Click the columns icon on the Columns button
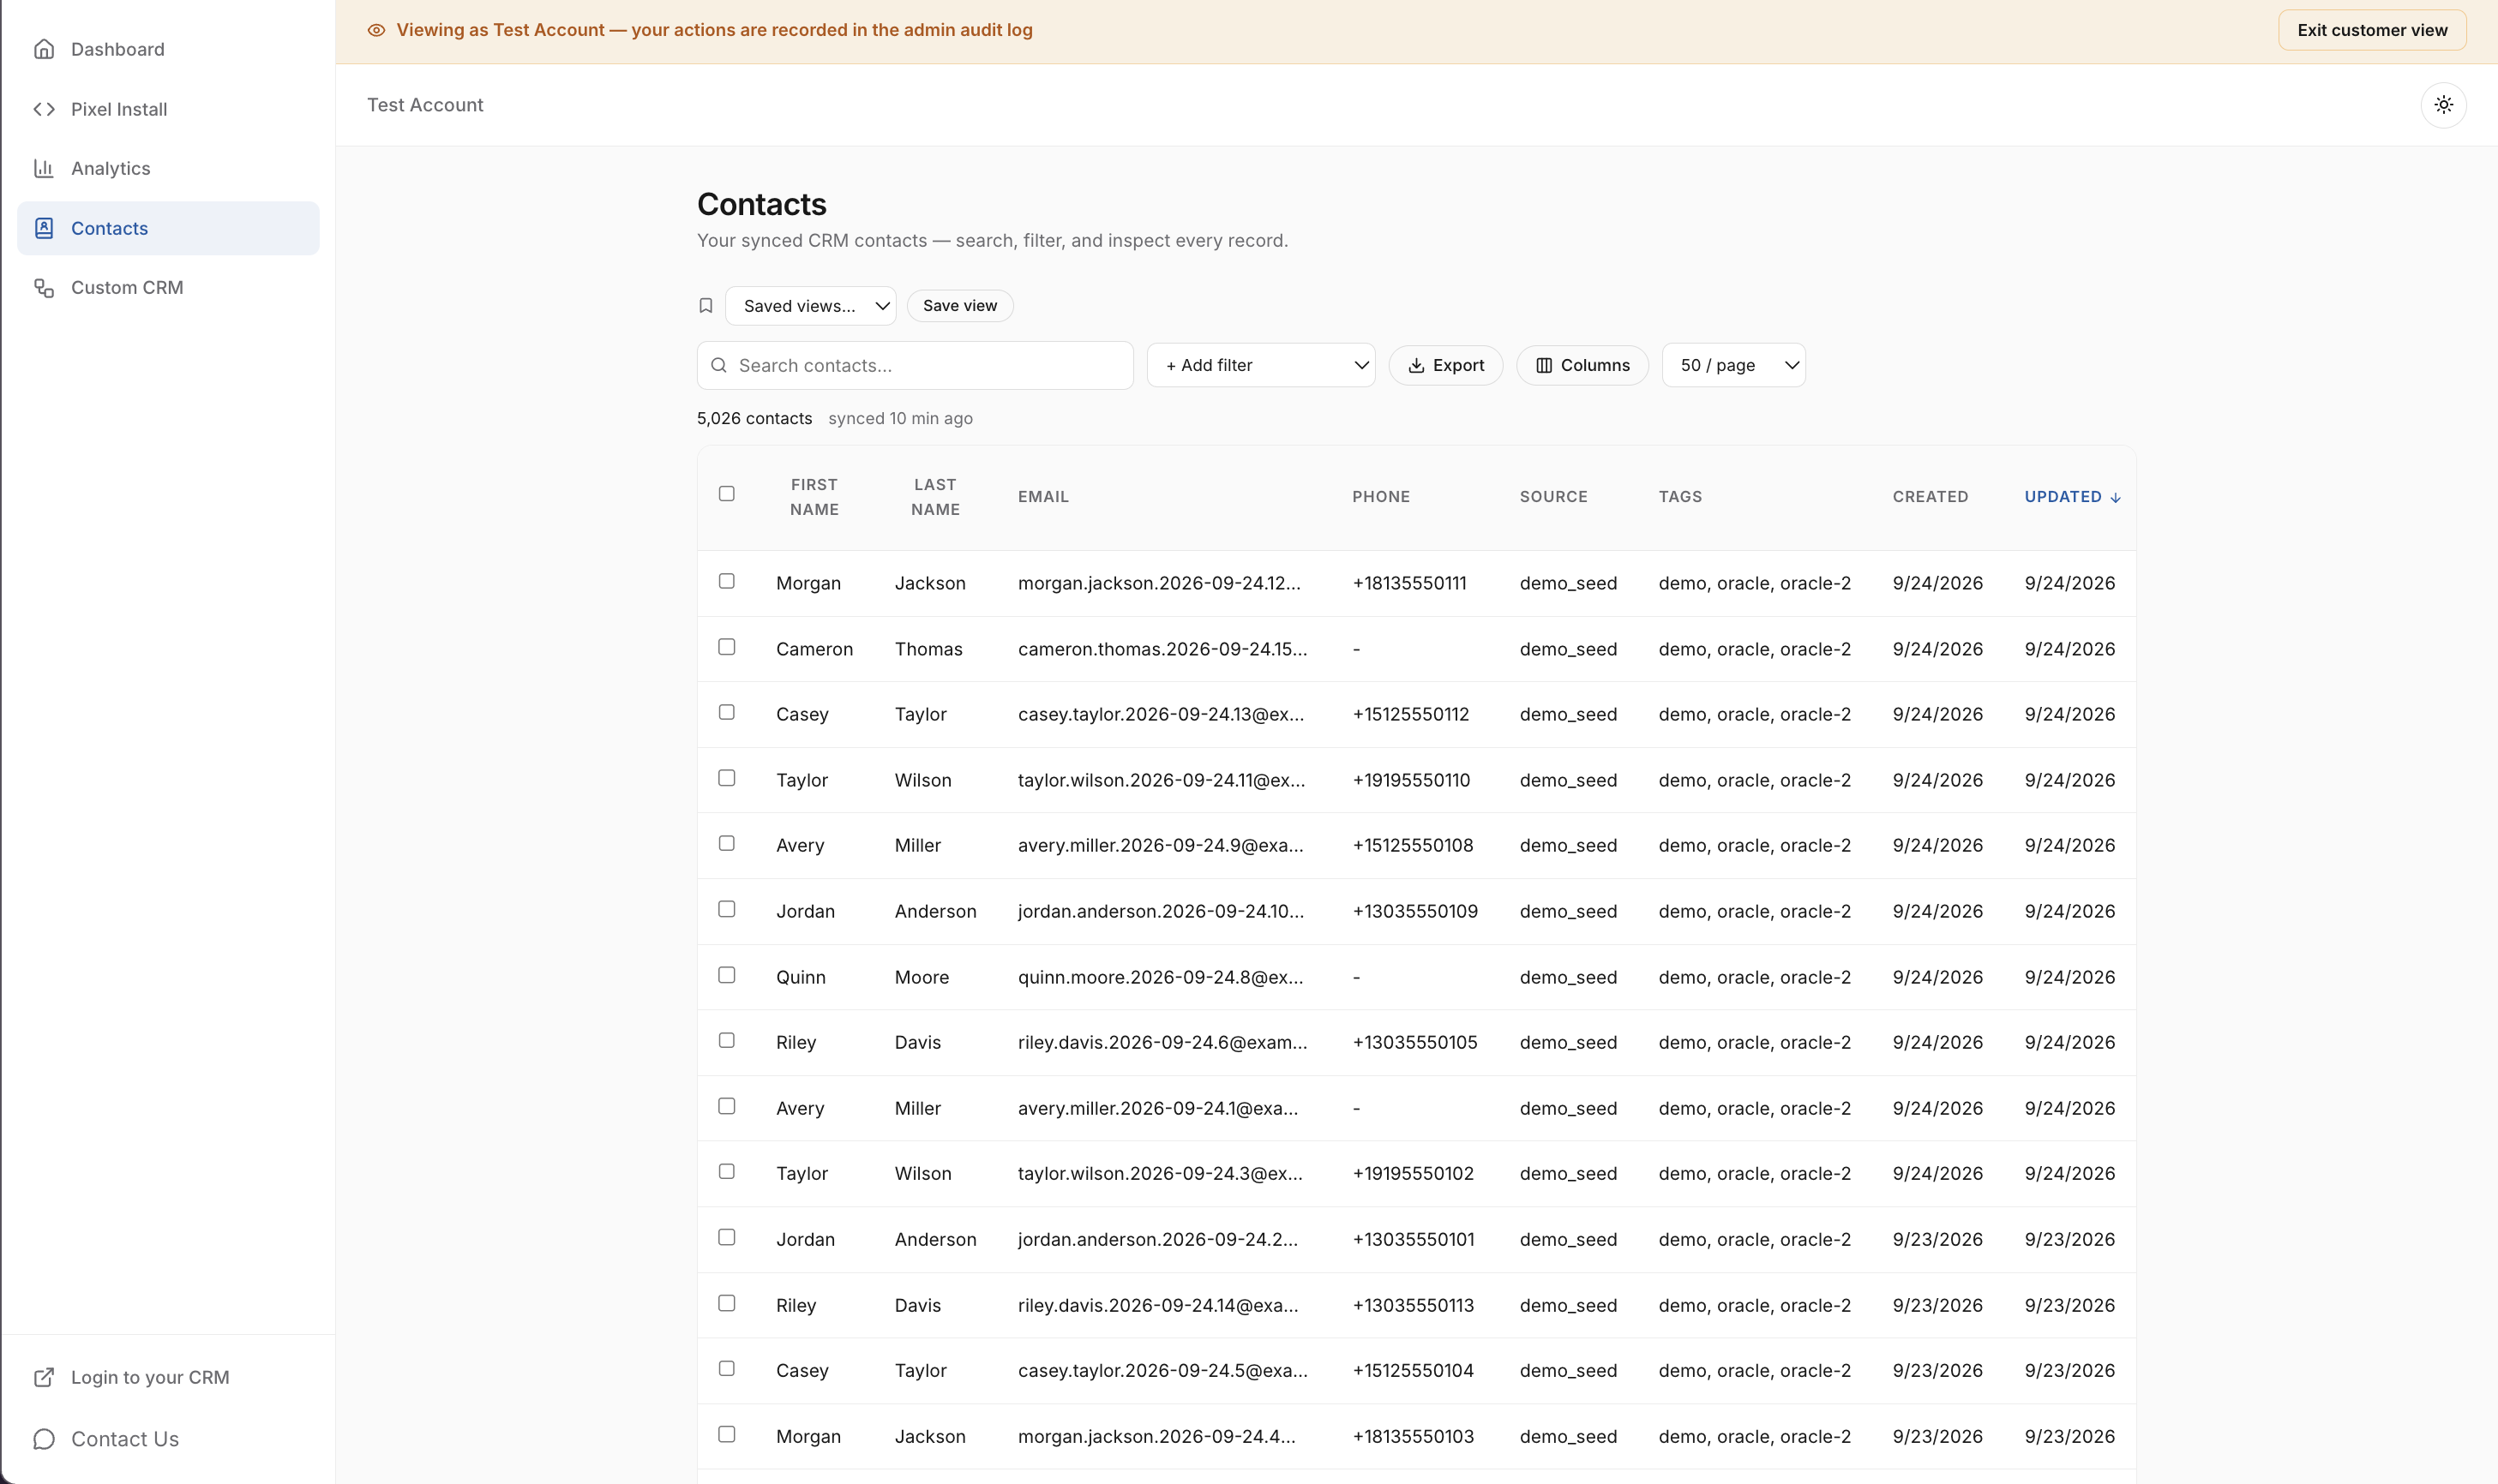Image resolution: width=2498 pixels, height=1484 pixels. point(1545,365)
